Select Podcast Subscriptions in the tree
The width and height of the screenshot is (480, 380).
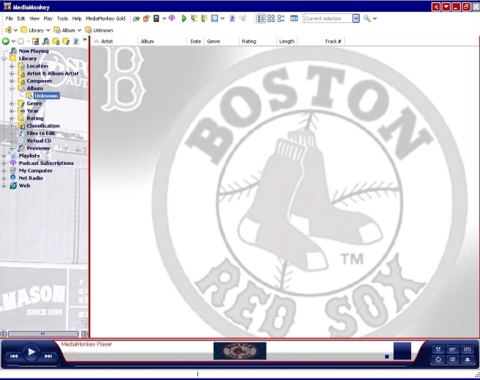click(x=46, y=163)
